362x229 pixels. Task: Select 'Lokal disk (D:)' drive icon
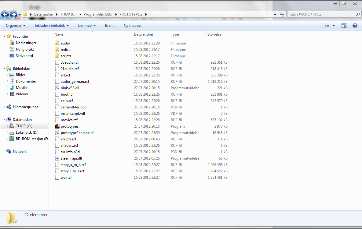coord(12,132)
